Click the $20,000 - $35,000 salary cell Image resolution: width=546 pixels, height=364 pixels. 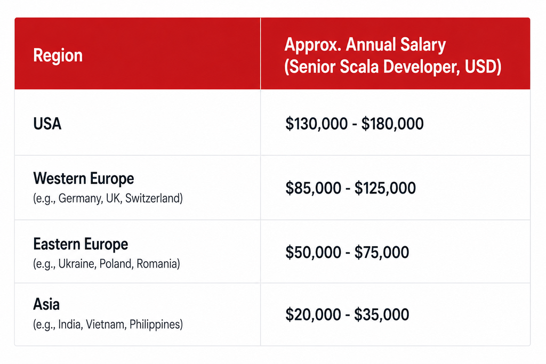[x=347, y=314]
